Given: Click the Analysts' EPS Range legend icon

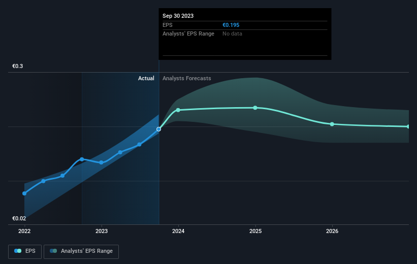Looking at the screenshot, I should coord(53,251).
